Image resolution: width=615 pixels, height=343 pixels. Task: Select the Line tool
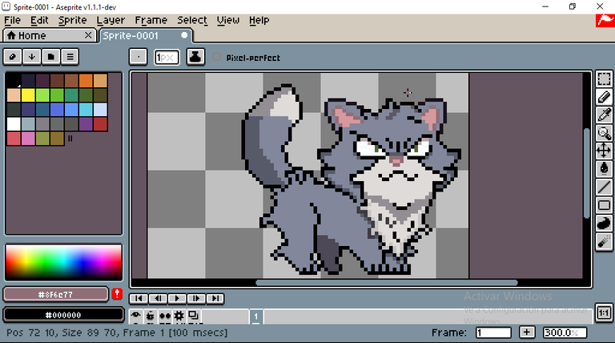pyautogui.click(x=604, y=187)
